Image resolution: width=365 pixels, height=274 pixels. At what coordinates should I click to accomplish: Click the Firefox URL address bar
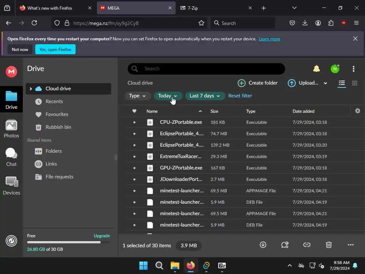click(129, 23)
